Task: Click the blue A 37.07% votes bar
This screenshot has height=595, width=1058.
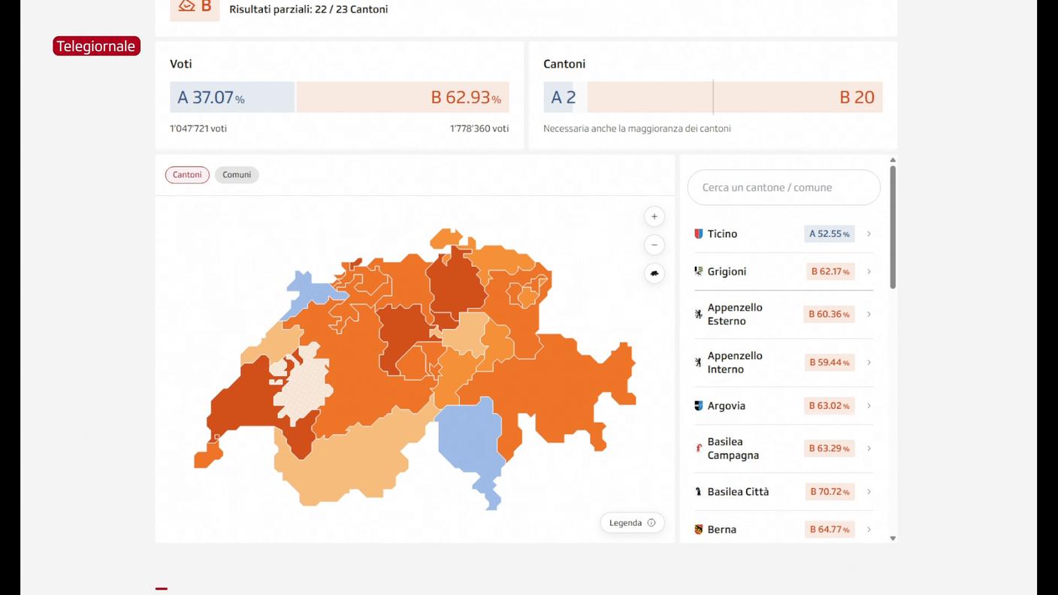Action: point(231,98)
